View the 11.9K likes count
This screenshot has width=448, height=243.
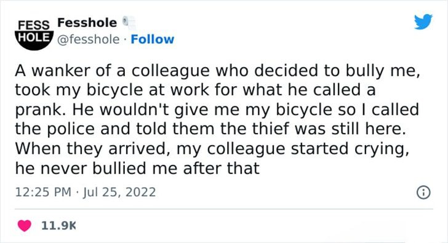click(58, 226)
